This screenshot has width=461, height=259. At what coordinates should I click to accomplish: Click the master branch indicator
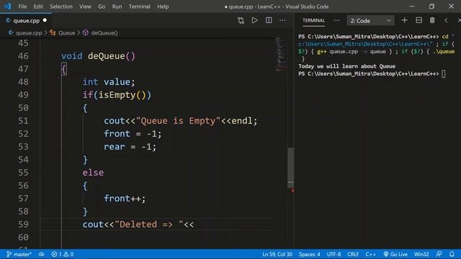19,254
